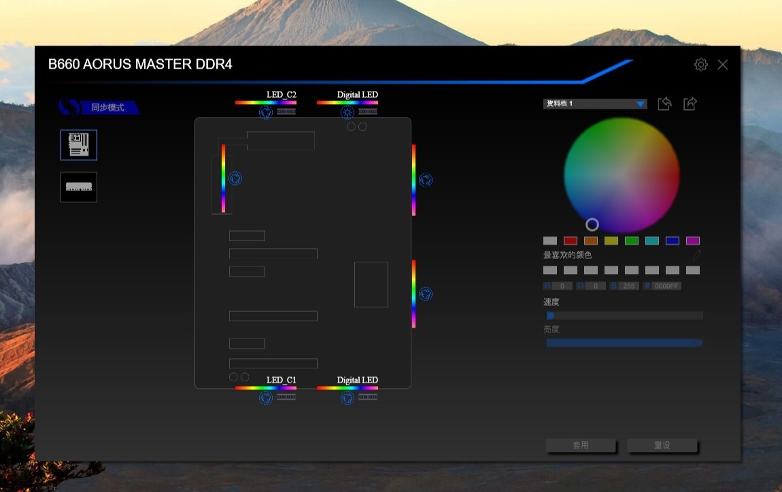Image resolution: width=782 pixels, height=492 pixels.
Task: Expand the 资料档 1 profile dropdown
Action: click(x=641, y=104)
